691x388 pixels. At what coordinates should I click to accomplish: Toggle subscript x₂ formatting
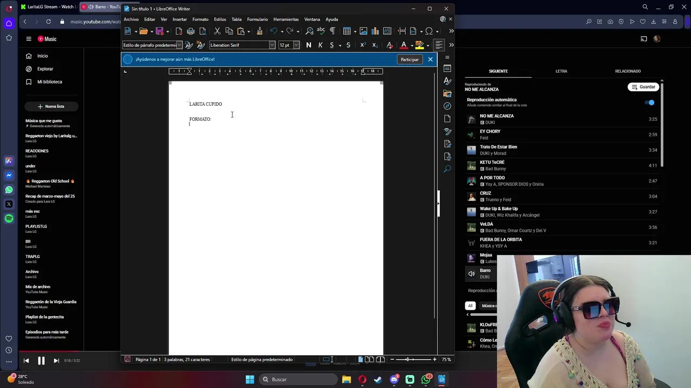(375, 45)
